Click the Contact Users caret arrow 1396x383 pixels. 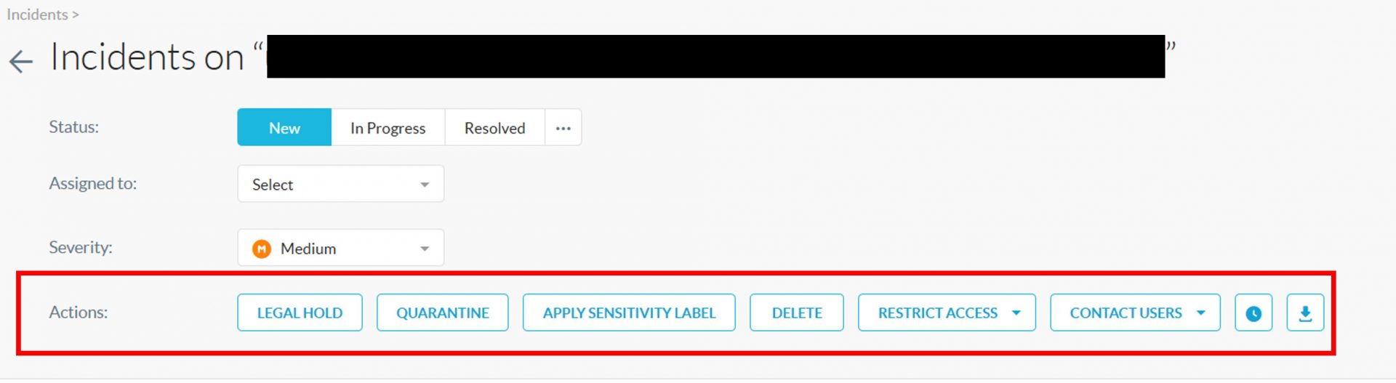point(1201,313)
